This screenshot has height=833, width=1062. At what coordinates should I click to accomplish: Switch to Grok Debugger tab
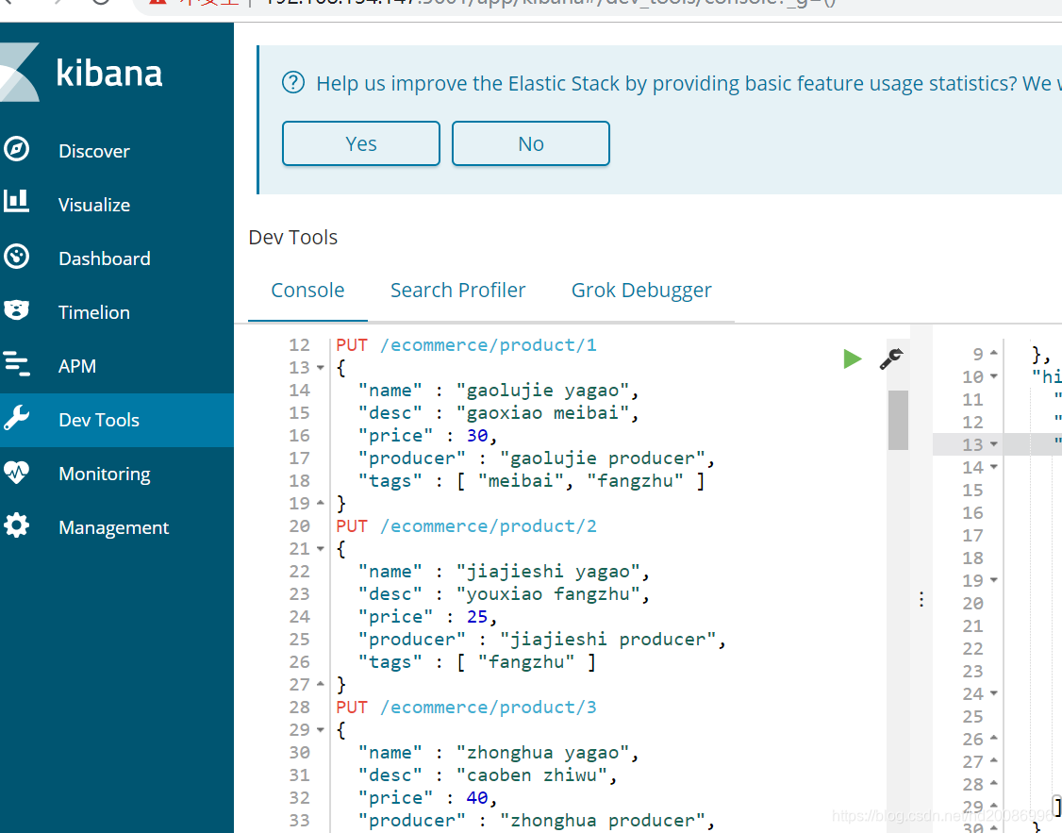click(x=641, y=291)
